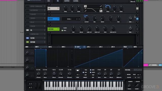This screenshot has width=162, height=91.
Task: Click the NOTE LATCH button
Action: click(138, 70)
